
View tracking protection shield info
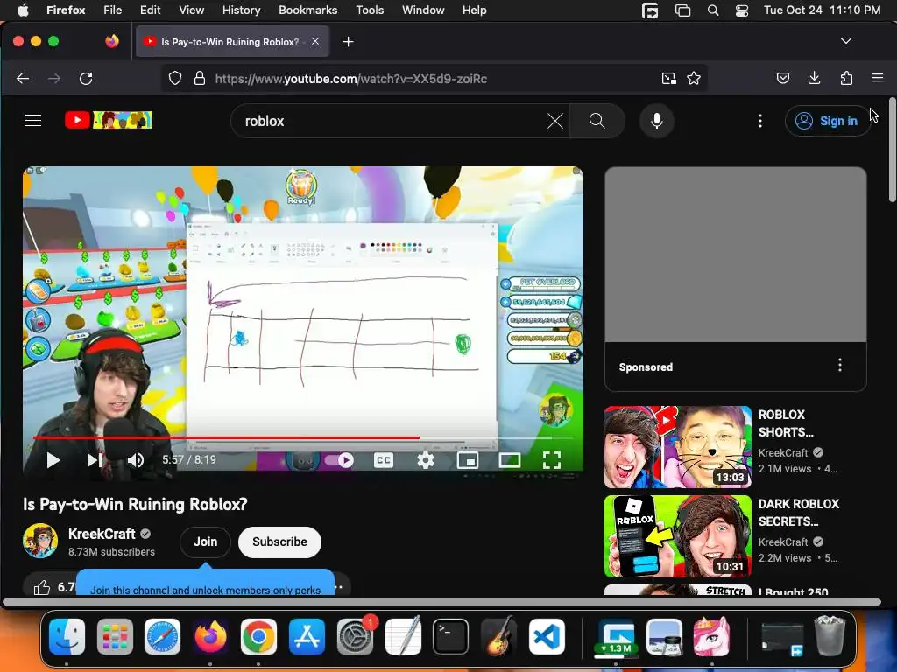coord(175,78)
